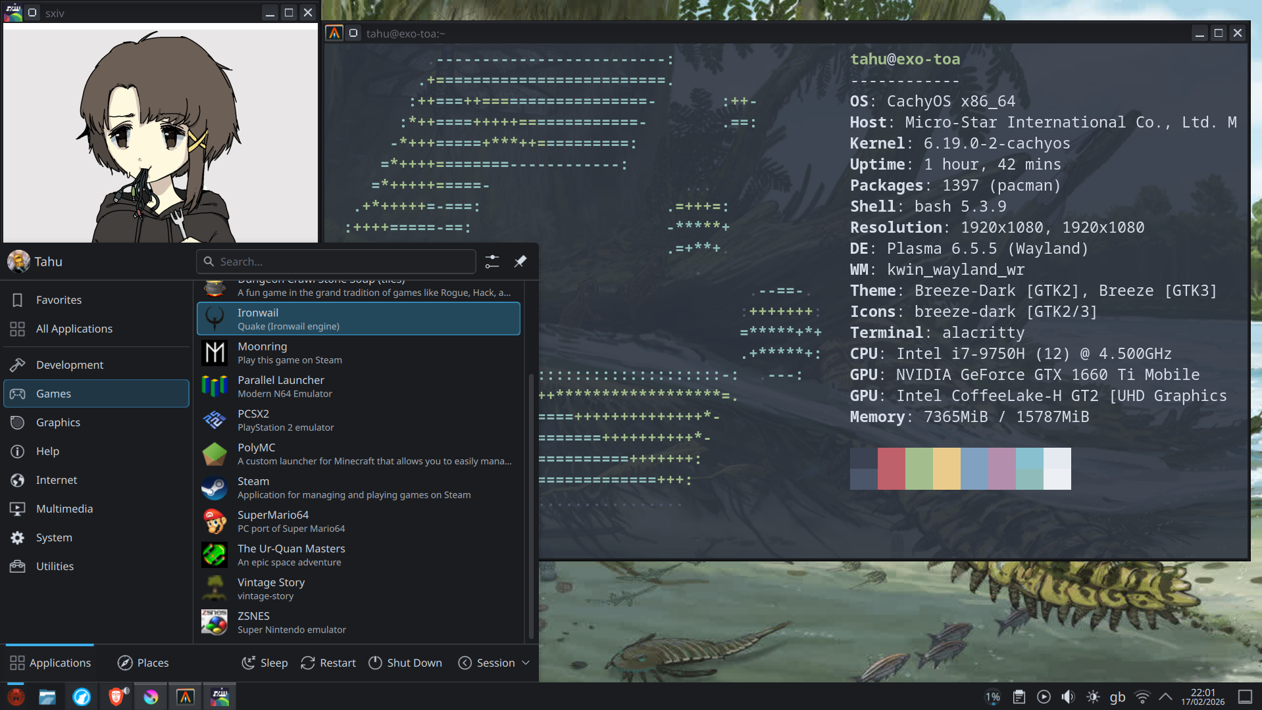
Task: Open the Alacritty window menu icon
Action: tap(334, 33)
